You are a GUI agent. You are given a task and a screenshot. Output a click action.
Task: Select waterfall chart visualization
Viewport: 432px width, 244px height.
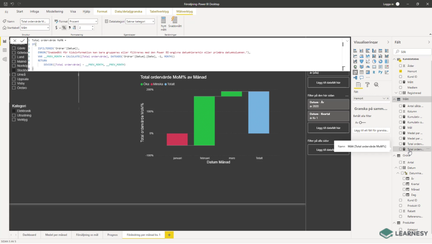tap(355, 61)
